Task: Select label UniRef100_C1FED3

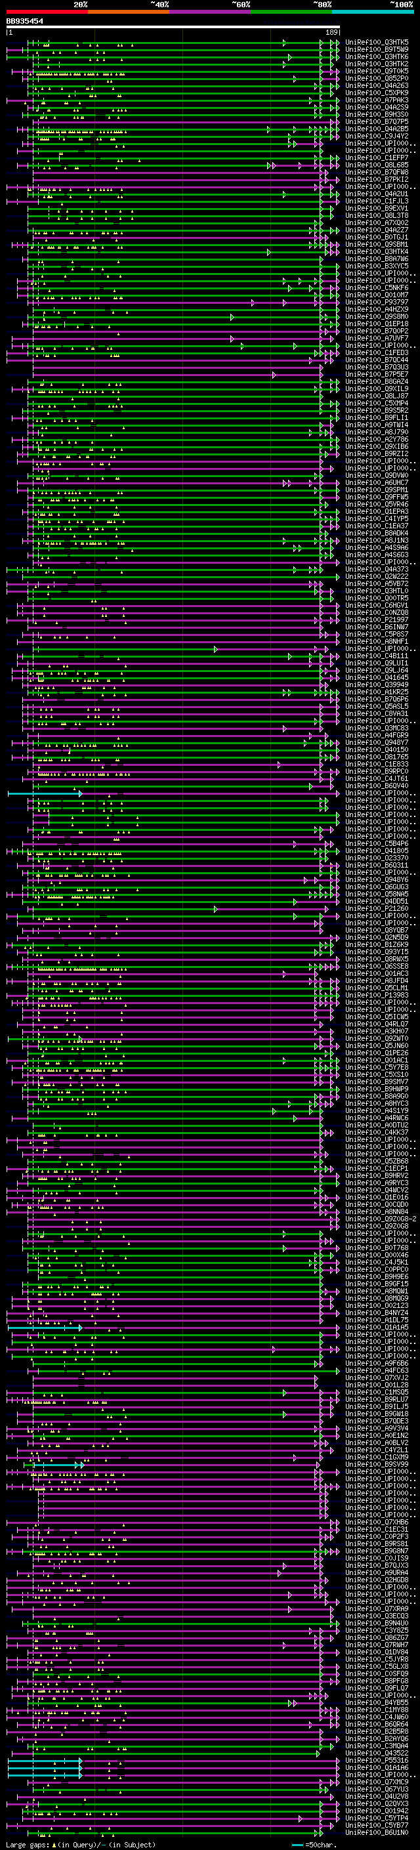Action: (x=377, y=352)
